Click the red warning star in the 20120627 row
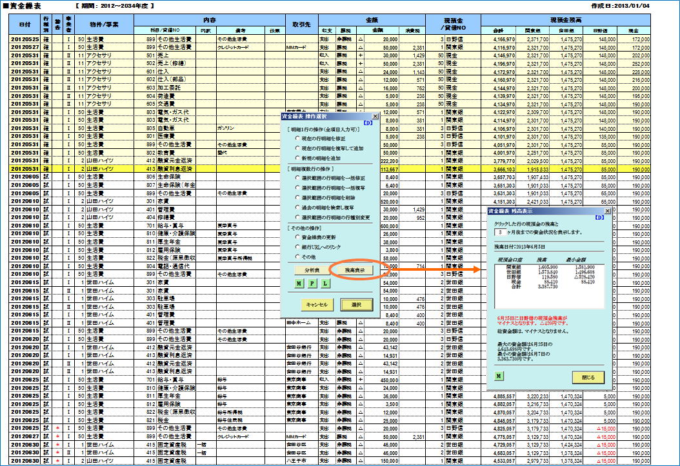680x466 pixels. (57, 436)
